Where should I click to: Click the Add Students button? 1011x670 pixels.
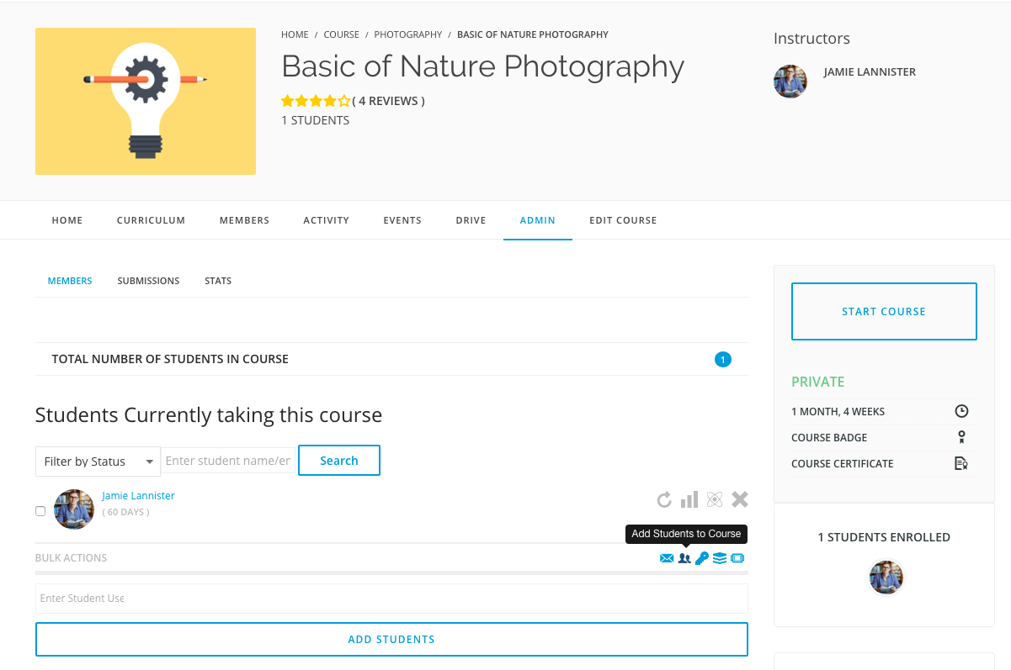coord(391,640)
